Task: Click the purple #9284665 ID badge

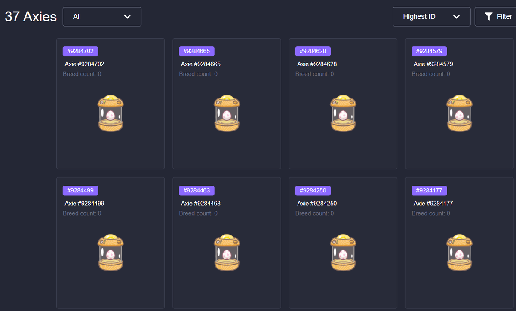Action: pos(197,52)
